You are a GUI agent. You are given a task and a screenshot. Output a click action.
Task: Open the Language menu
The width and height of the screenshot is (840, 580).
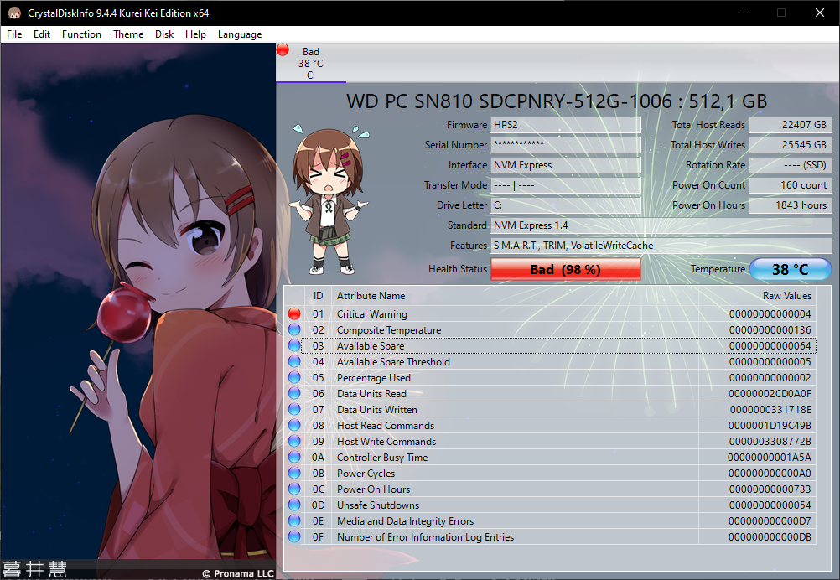click(x=239, y=34)
